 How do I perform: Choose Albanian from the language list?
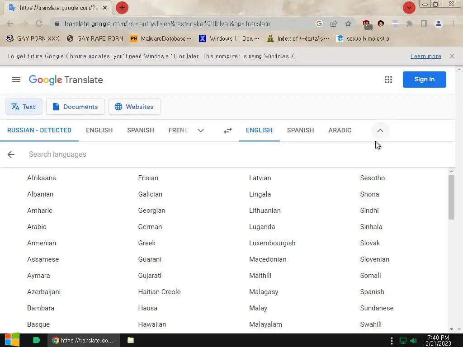(x=40, y=194)
